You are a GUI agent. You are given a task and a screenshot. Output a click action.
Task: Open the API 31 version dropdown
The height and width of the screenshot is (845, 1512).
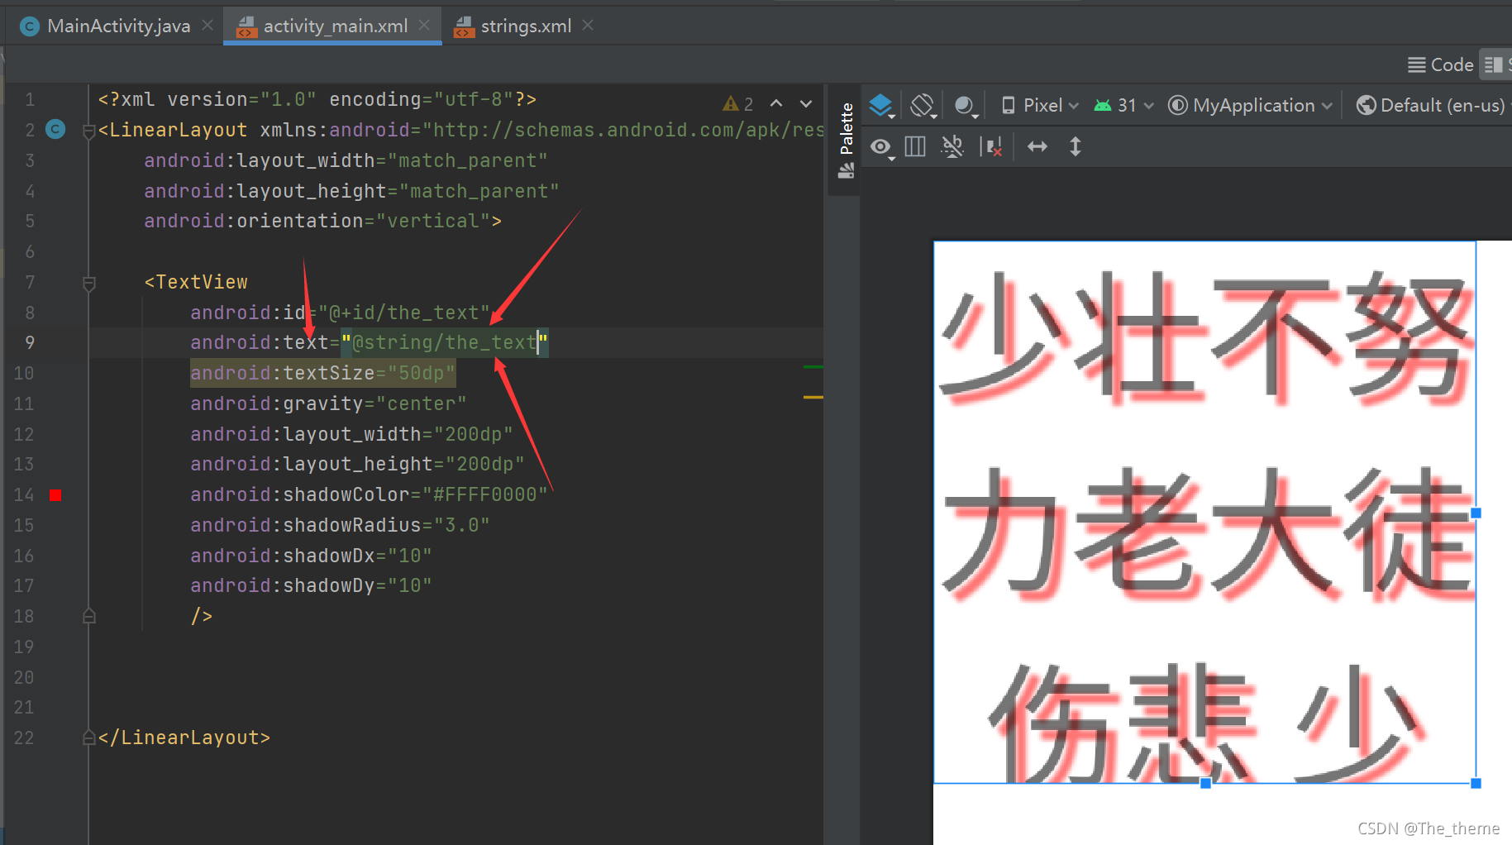coord(1123,106)
